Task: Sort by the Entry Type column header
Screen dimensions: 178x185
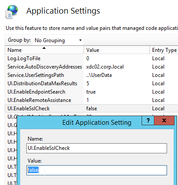Action: point(164,50)
